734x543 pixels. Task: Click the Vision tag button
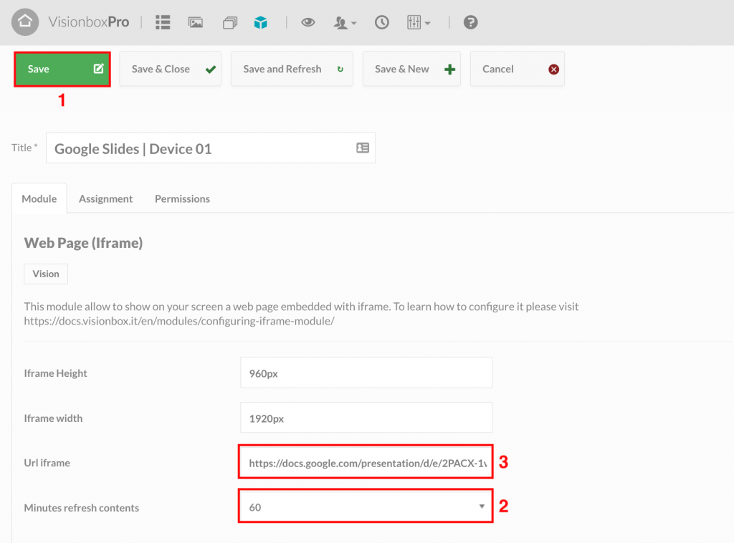(x=46, y=274)
